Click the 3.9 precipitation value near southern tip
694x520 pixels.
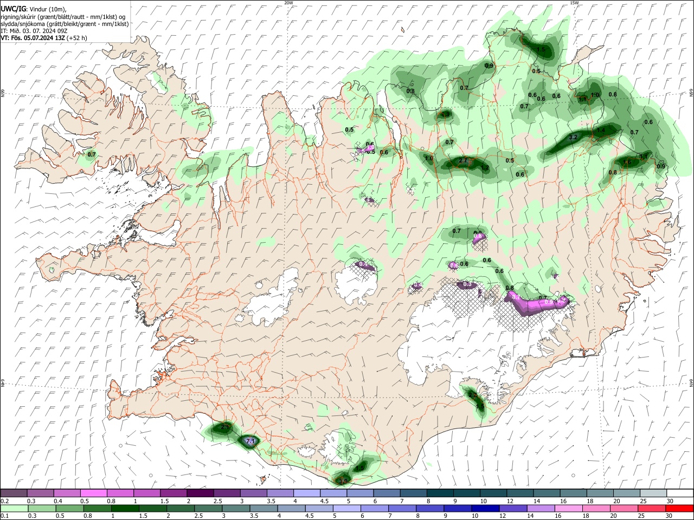pyautogui.click(x=343, y=480)
